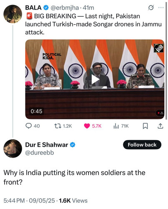Open BALA's profile picture
168x209 pixels.
[x=13, y=14]
